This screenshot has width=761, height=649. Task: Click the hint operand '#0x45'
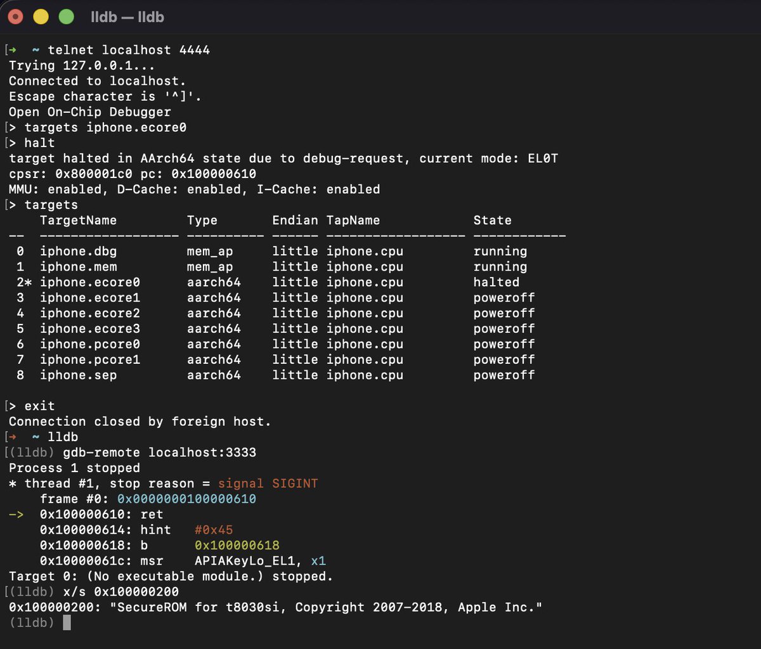[x=214, y=530]
